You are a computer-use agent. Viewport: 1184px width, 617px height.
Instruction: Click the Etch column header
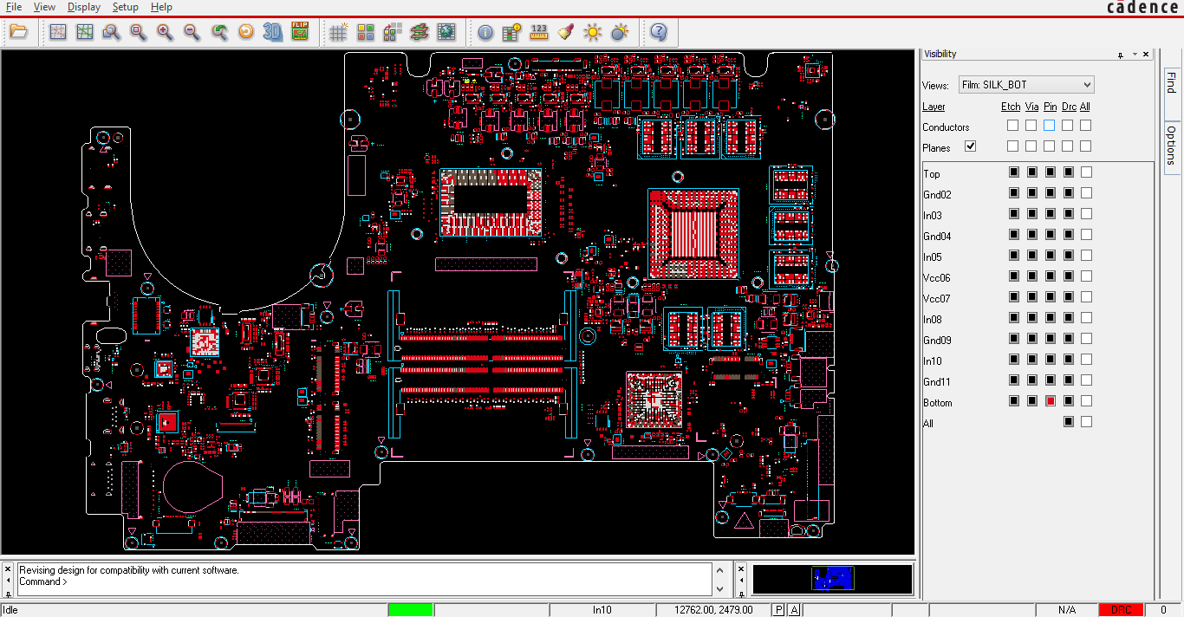point(1011,107)
